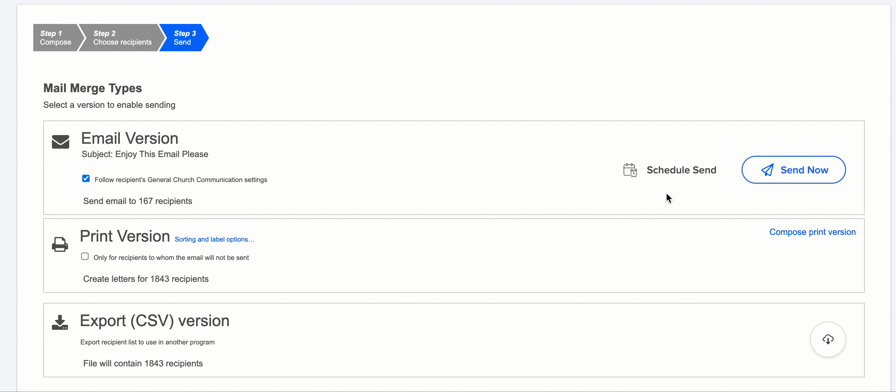The width and height of the screenshot is (896, 392).
Task: Go back to Step 1 Compose
Action: (x=55, y=37)
